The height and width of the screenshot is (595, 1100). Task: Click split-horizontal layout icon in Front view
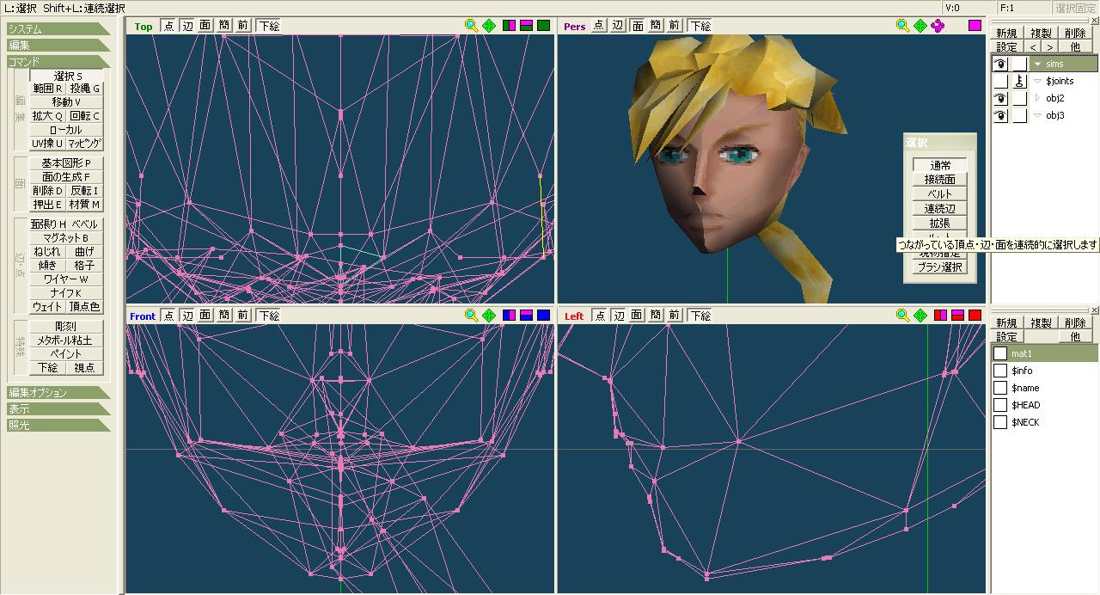[x=509, y=316]
